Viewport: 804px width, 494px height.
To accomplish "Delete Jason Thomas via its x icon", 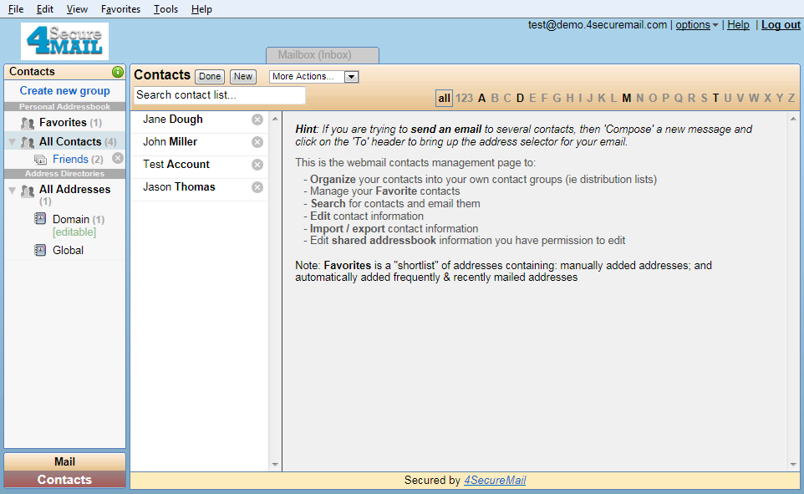I will coord(257,187).
